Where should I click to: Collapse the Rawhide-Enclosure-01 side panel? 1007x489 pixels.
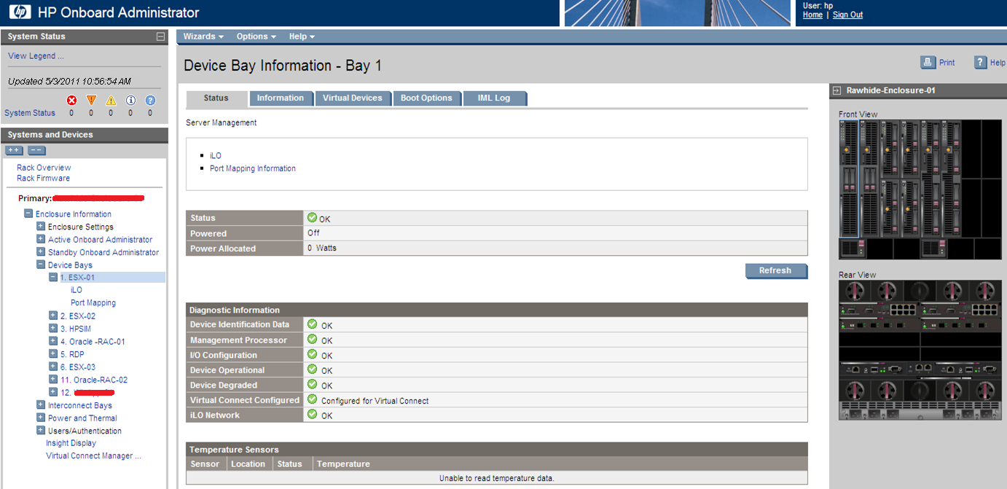[x=837, y=90]
